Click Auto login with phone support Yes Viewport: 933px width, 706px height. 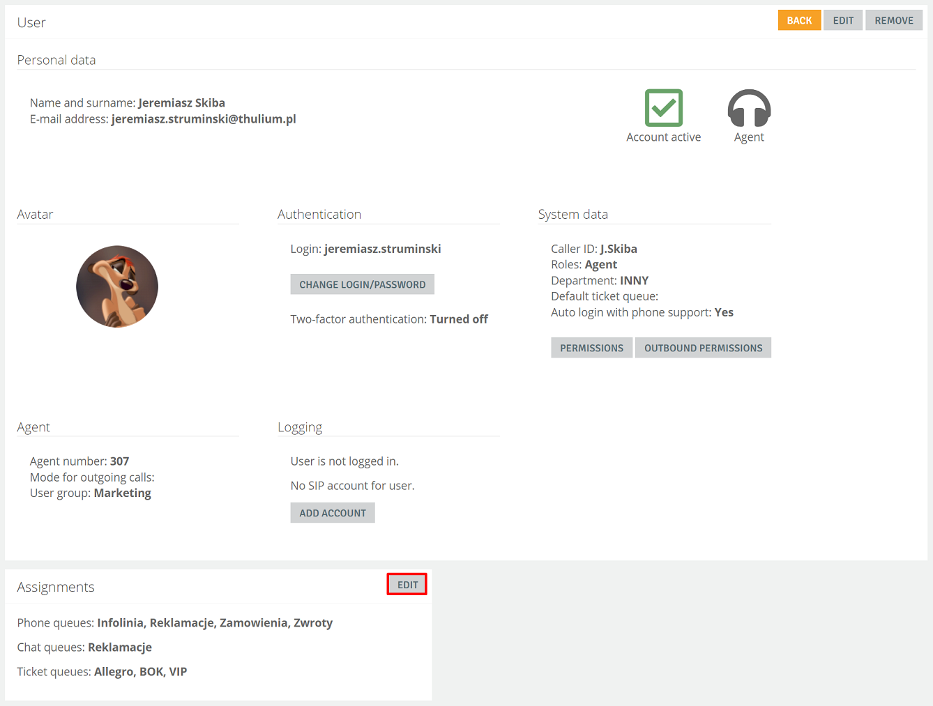coord(642,312)
